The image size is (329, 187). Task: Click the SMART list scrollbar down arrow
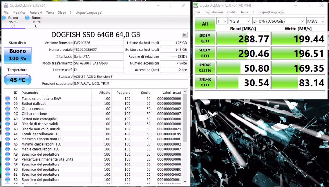[x=185, y=181]
